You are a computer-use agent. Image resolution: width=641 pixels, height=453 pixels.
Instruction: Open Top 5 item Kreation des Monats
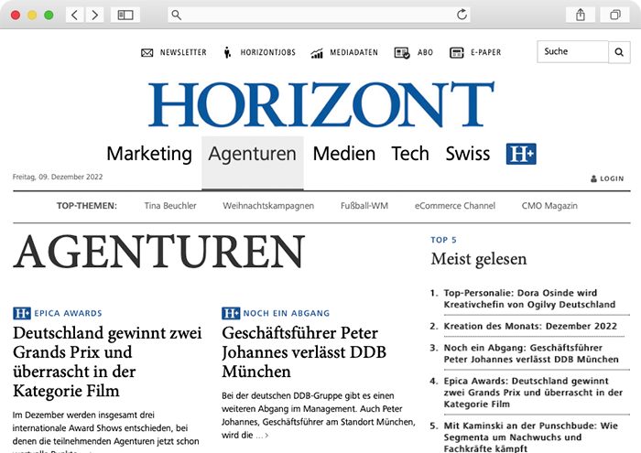point(530,326)
